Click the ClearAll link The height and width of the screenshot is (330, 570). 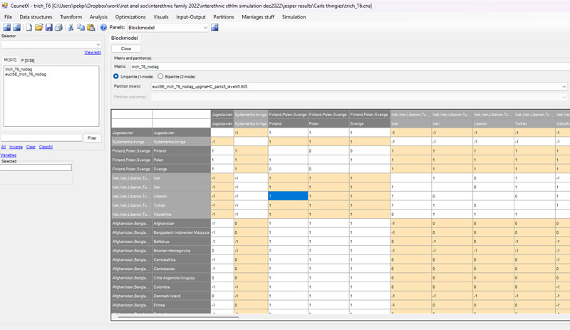point(46,147)
